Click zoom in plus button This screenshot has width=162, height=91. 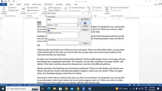tap(155, 85)
